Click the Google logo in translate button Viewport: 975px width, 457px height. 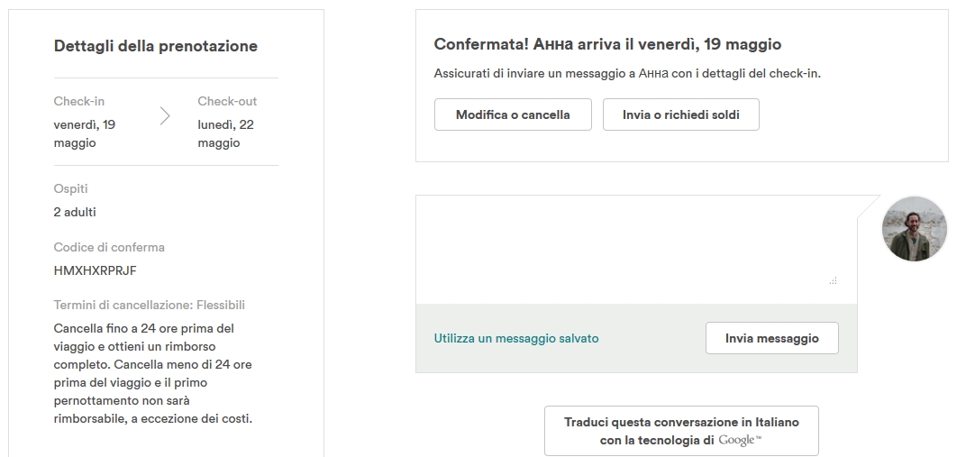tap(740, 440)
